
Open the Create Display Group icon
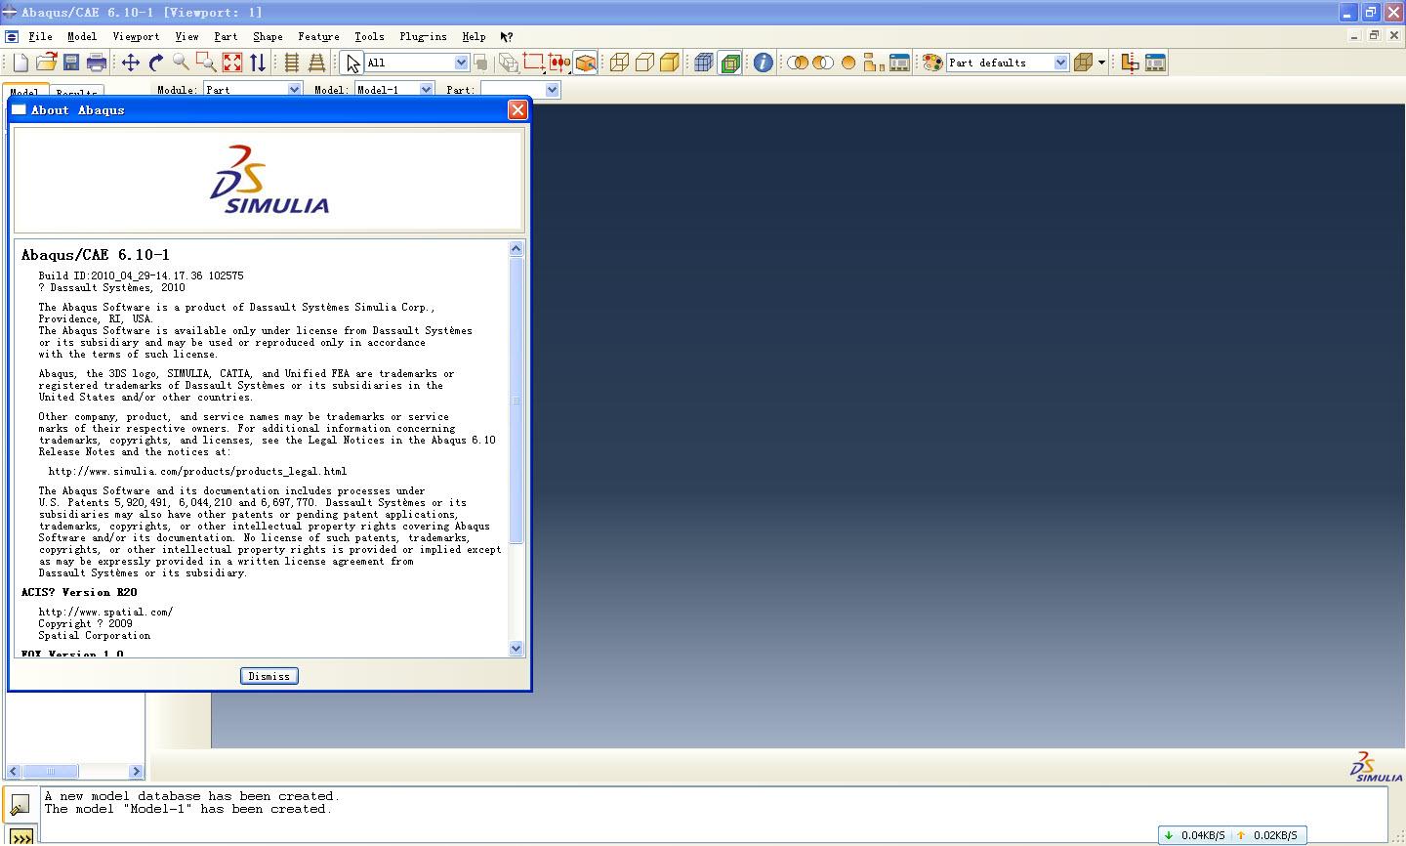point(874,63)
